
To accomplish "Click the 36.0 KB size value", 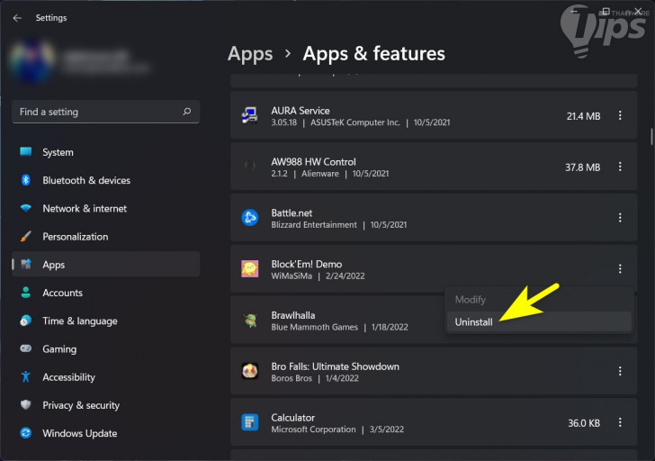I will click(x=584, y=423).
